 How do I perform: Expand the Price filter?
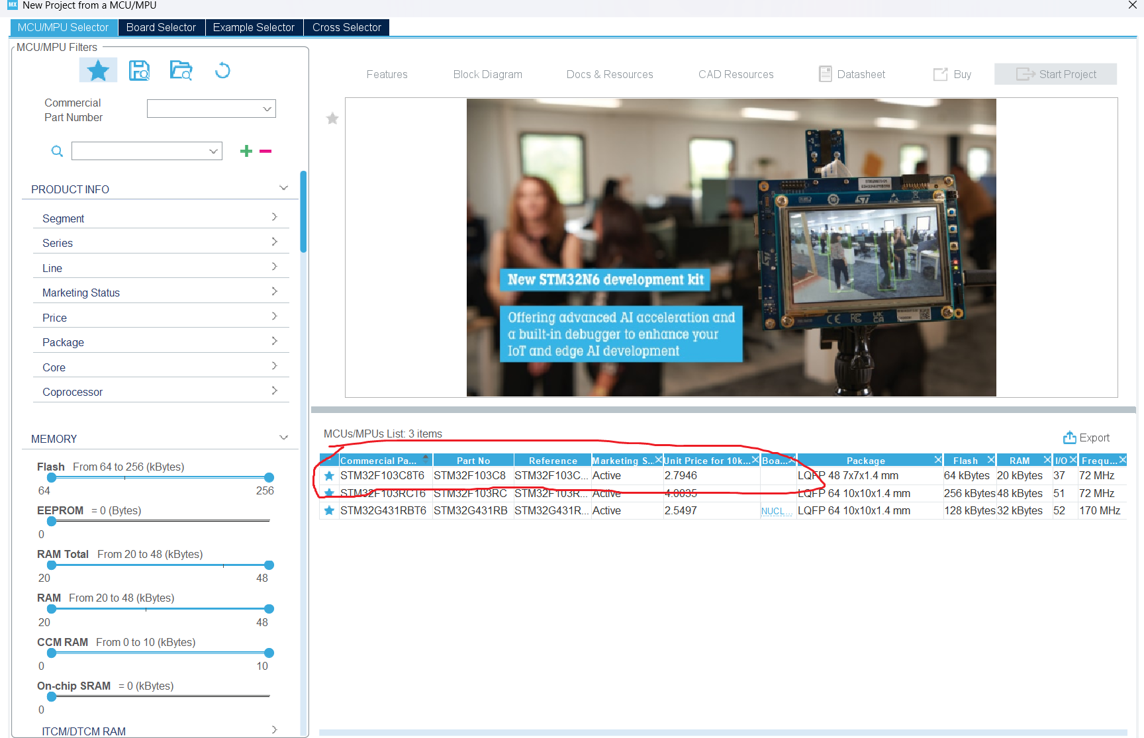coord(275,316)
